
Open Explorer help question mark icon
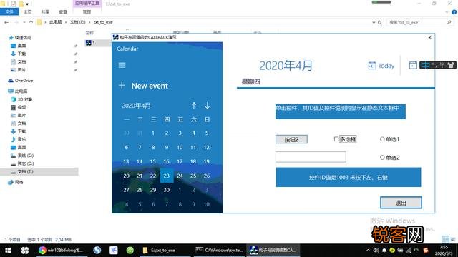454,12
